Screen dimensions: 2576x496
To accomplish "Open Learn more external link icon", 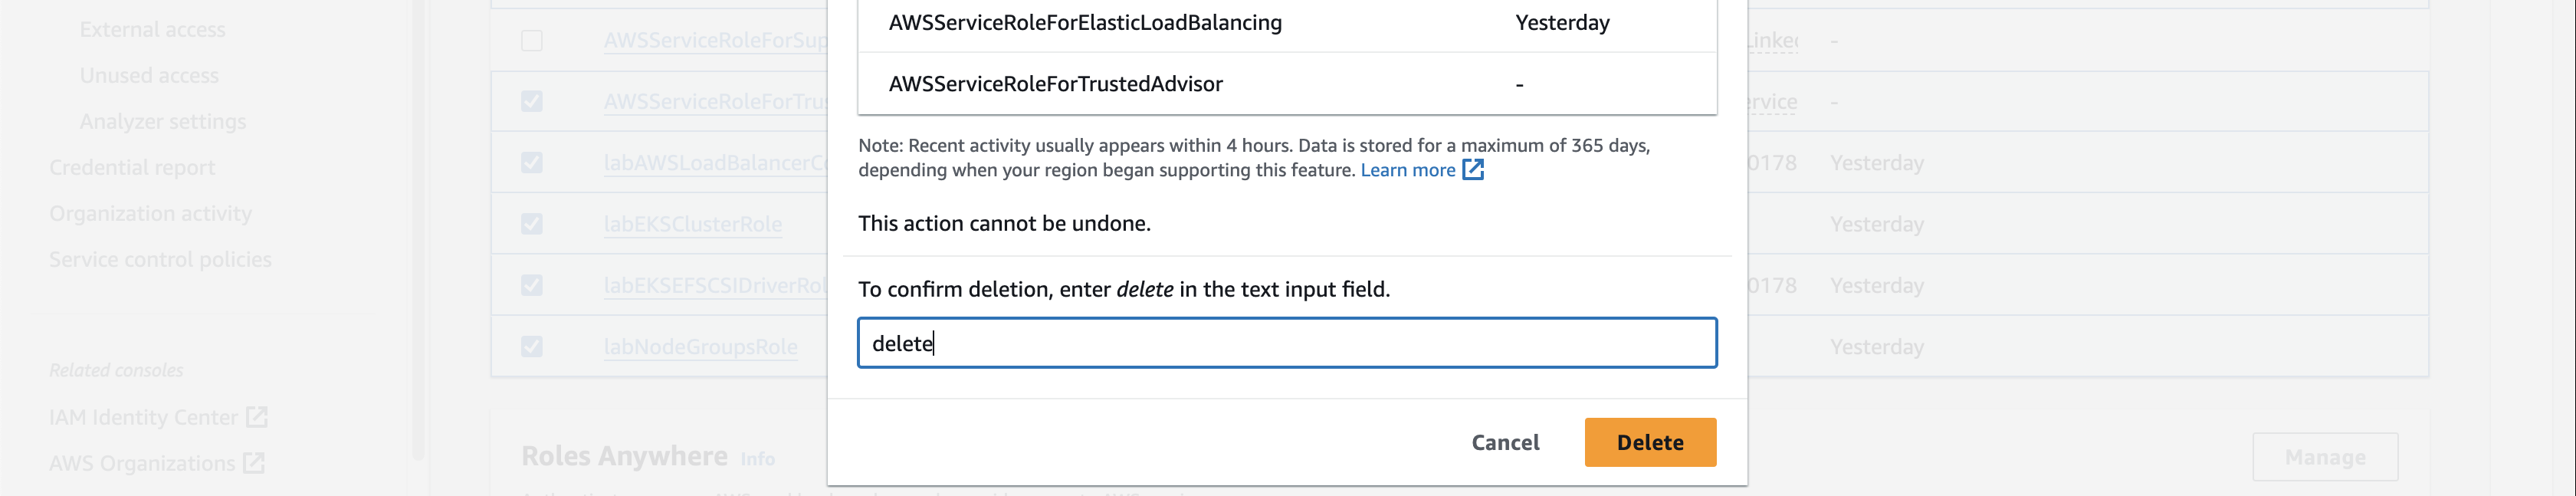I will pos(1473,170).
